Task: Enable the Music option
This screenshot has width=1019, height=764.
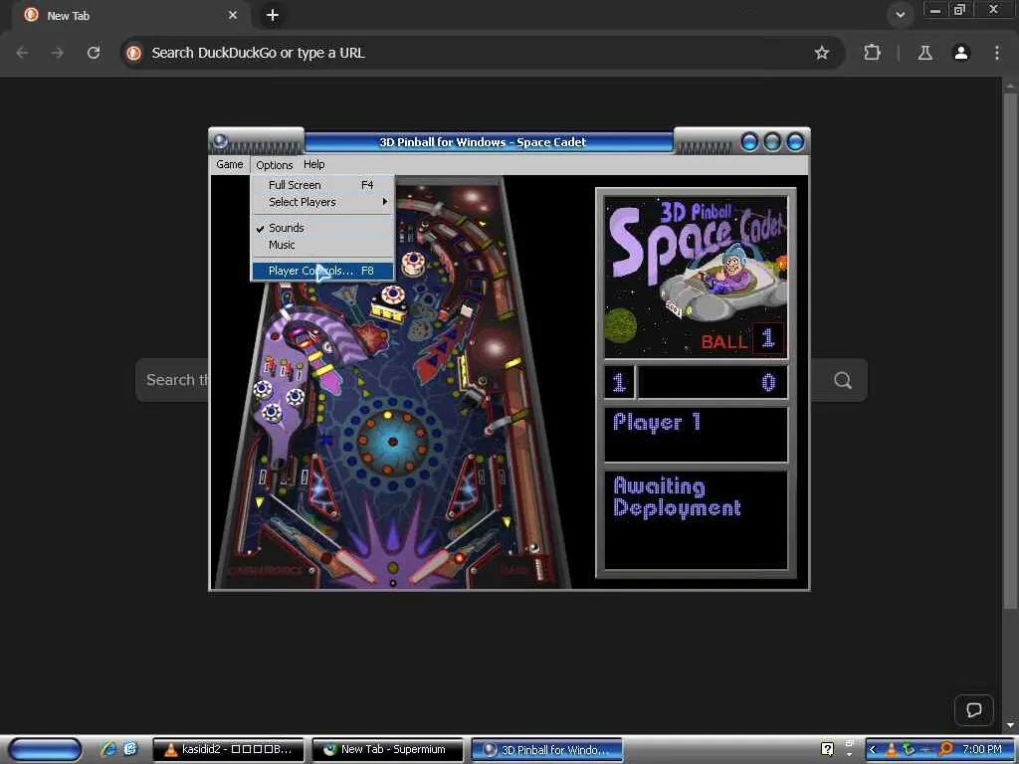Action: click(x=322, y=245)
